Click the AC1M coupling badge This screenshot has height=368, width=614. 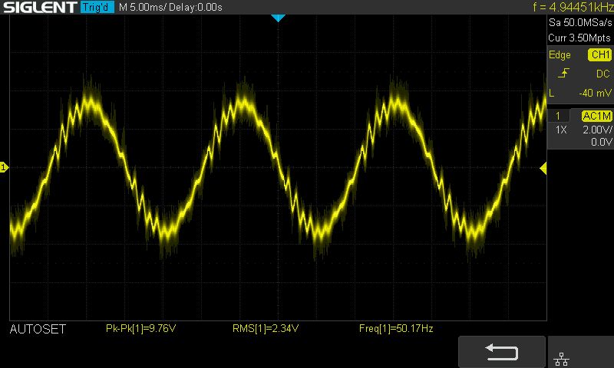597,116
